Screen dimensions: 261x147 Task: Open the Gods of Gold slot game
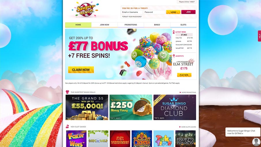[98, 139]
